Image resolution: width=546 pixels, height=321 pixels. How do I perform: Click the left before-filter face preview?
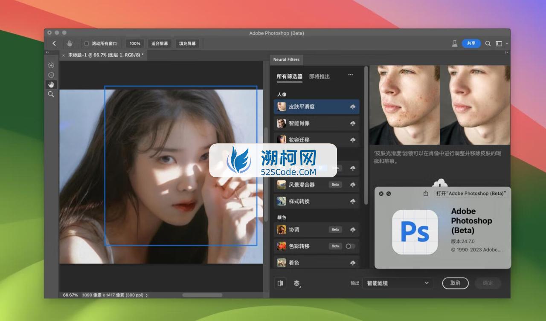(x=404, y=105)
